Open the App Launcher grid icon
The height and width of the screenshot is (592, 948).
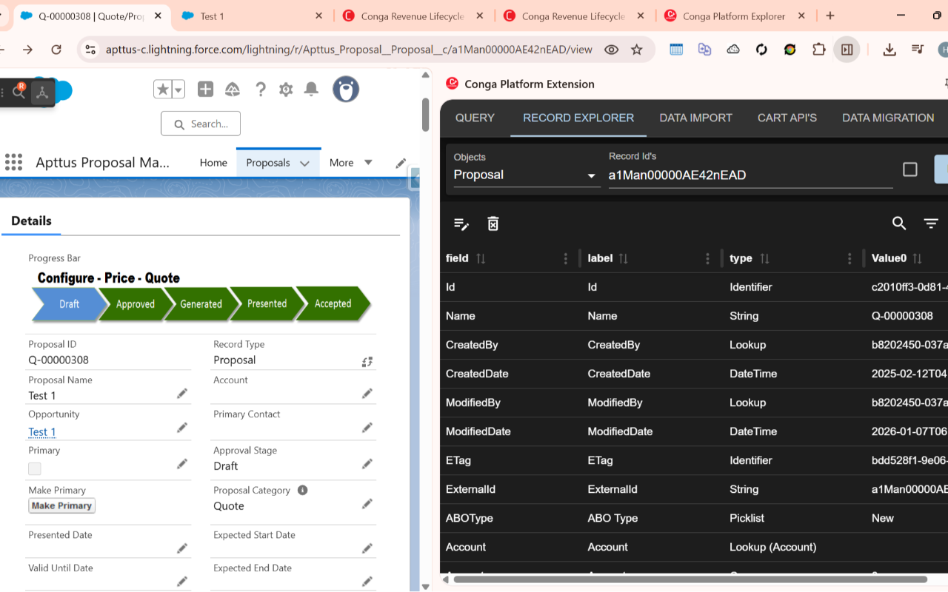[x=13, y=163]
